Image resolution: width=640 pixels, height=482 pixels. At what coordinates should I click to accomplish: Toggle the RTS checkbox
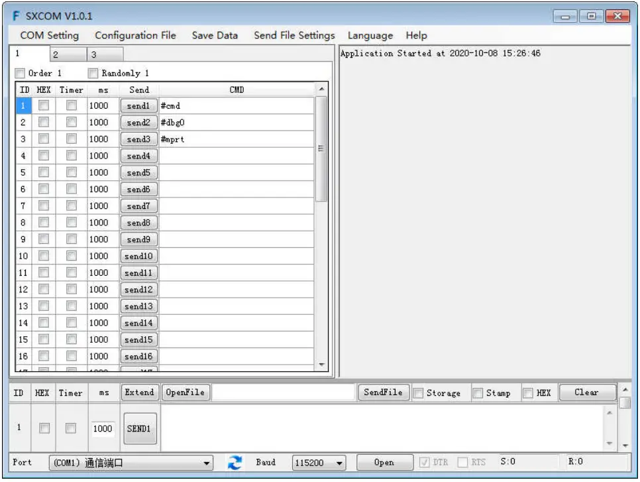[462, 463]
